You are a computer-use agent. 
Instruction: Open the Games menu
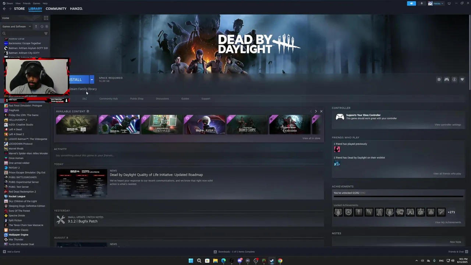(x=36, y=3)
